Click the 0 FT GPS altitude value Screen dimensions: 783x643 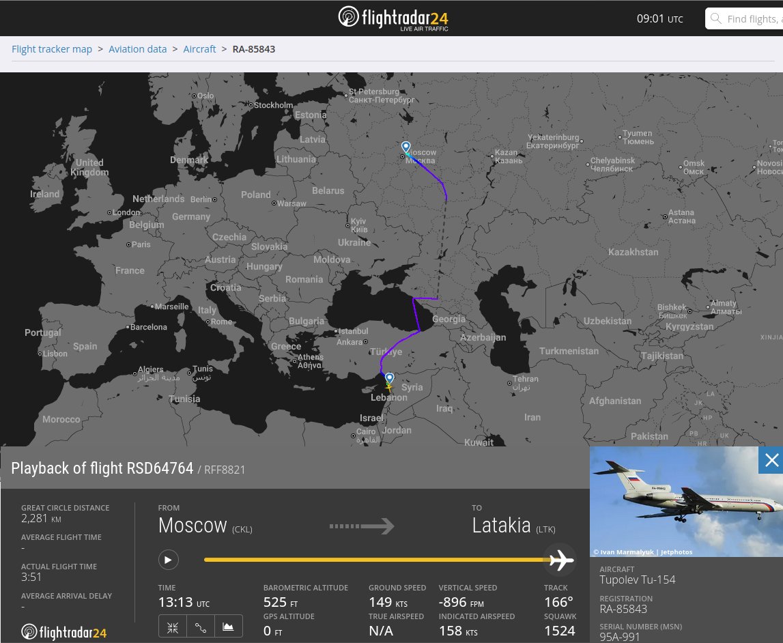[272, 631]
